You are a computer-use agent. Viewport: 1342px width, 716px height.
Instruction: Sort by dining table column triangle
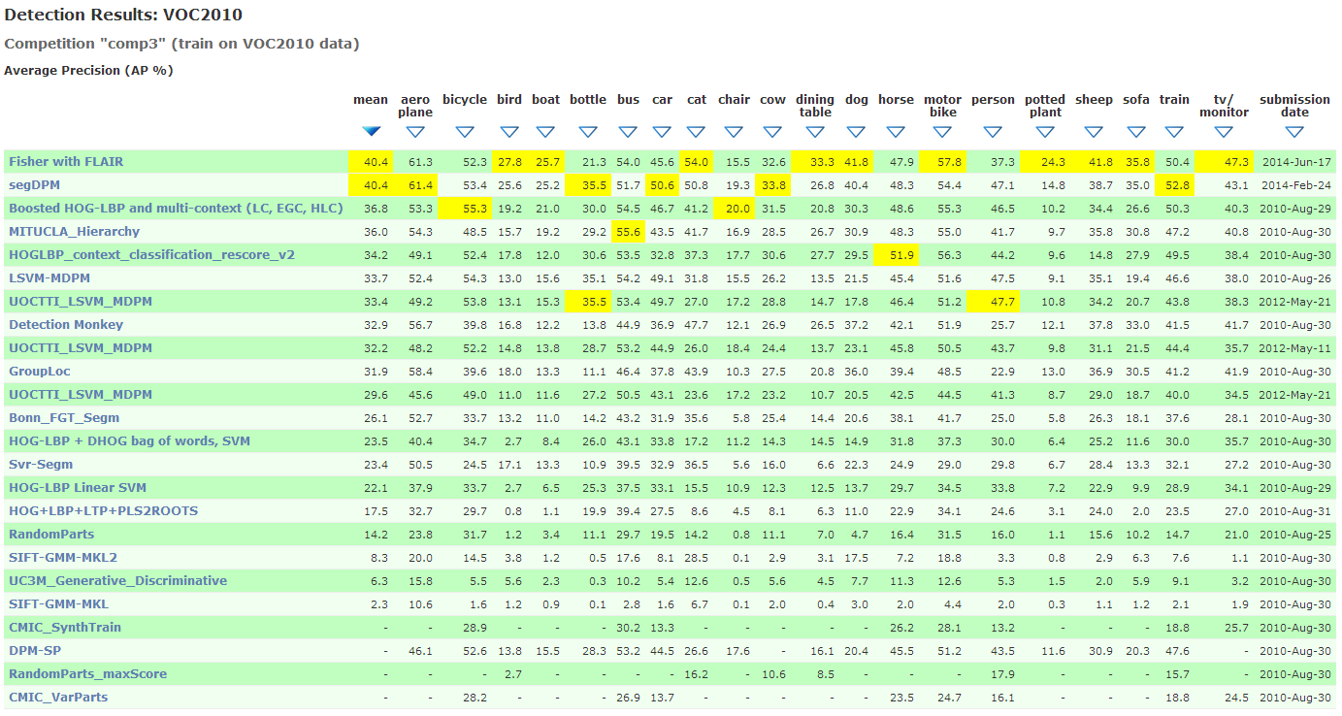coord(815,132)
